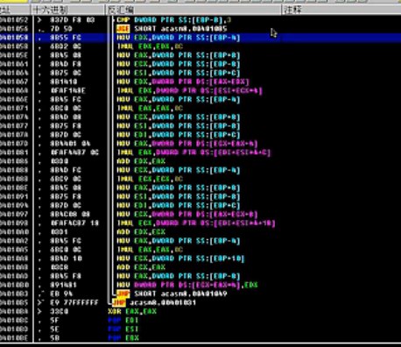Select MOV EAX,DWORD PTR SS:[EBP-8] instruction

179,276
